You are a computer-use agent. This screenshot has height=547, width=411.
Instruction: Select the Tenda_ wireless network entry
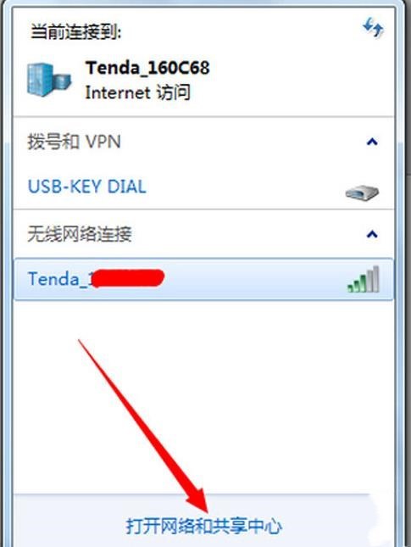pyautogui.click(x=203, y=279)
